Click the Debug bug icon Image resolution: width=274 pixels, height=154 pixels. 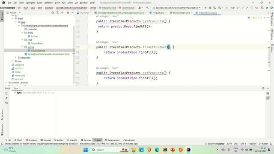[210, 8]
